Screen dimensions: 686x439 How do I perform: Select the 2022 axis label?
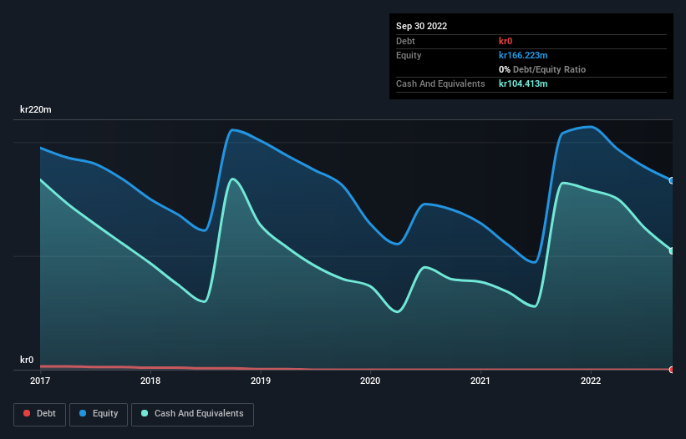click(x=591, y=381)
